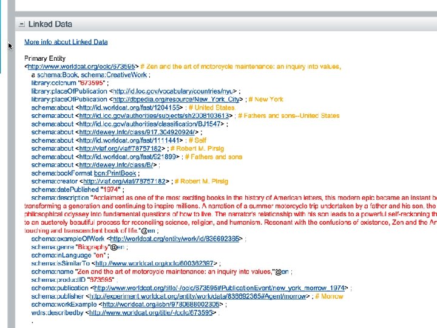Click schema:productID value "673595"
Viewport: 437px width, 328px height.
pos(100,280)
